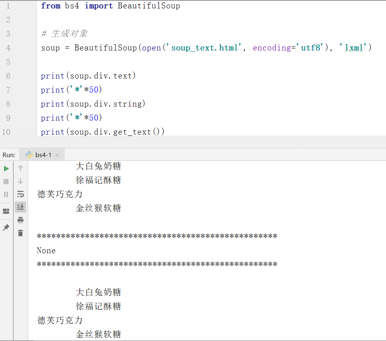Screen dimensions: 386x341
Task: Go up in the stack trace
Action: [x=20, y=168]
